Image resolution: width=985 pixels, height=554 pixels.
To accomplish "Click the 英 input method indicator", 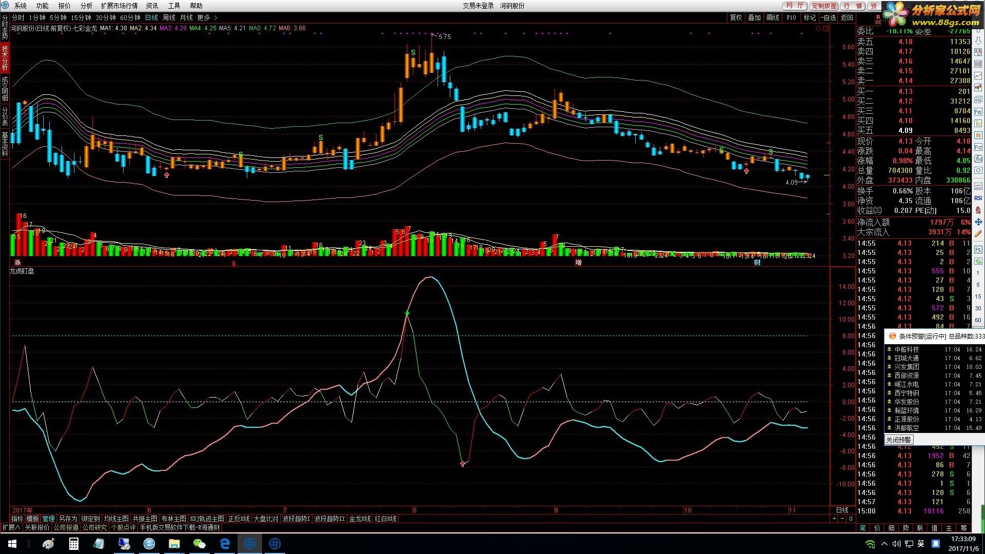I will click(921, 544).
